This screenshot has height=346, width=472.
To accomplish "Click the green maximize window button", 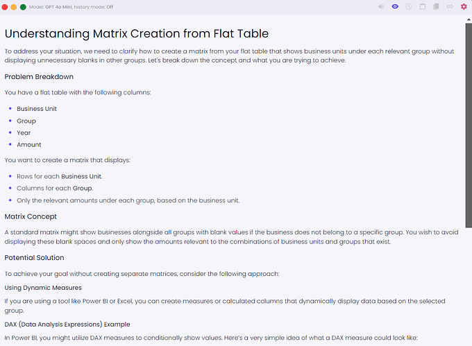I will 23,7.
